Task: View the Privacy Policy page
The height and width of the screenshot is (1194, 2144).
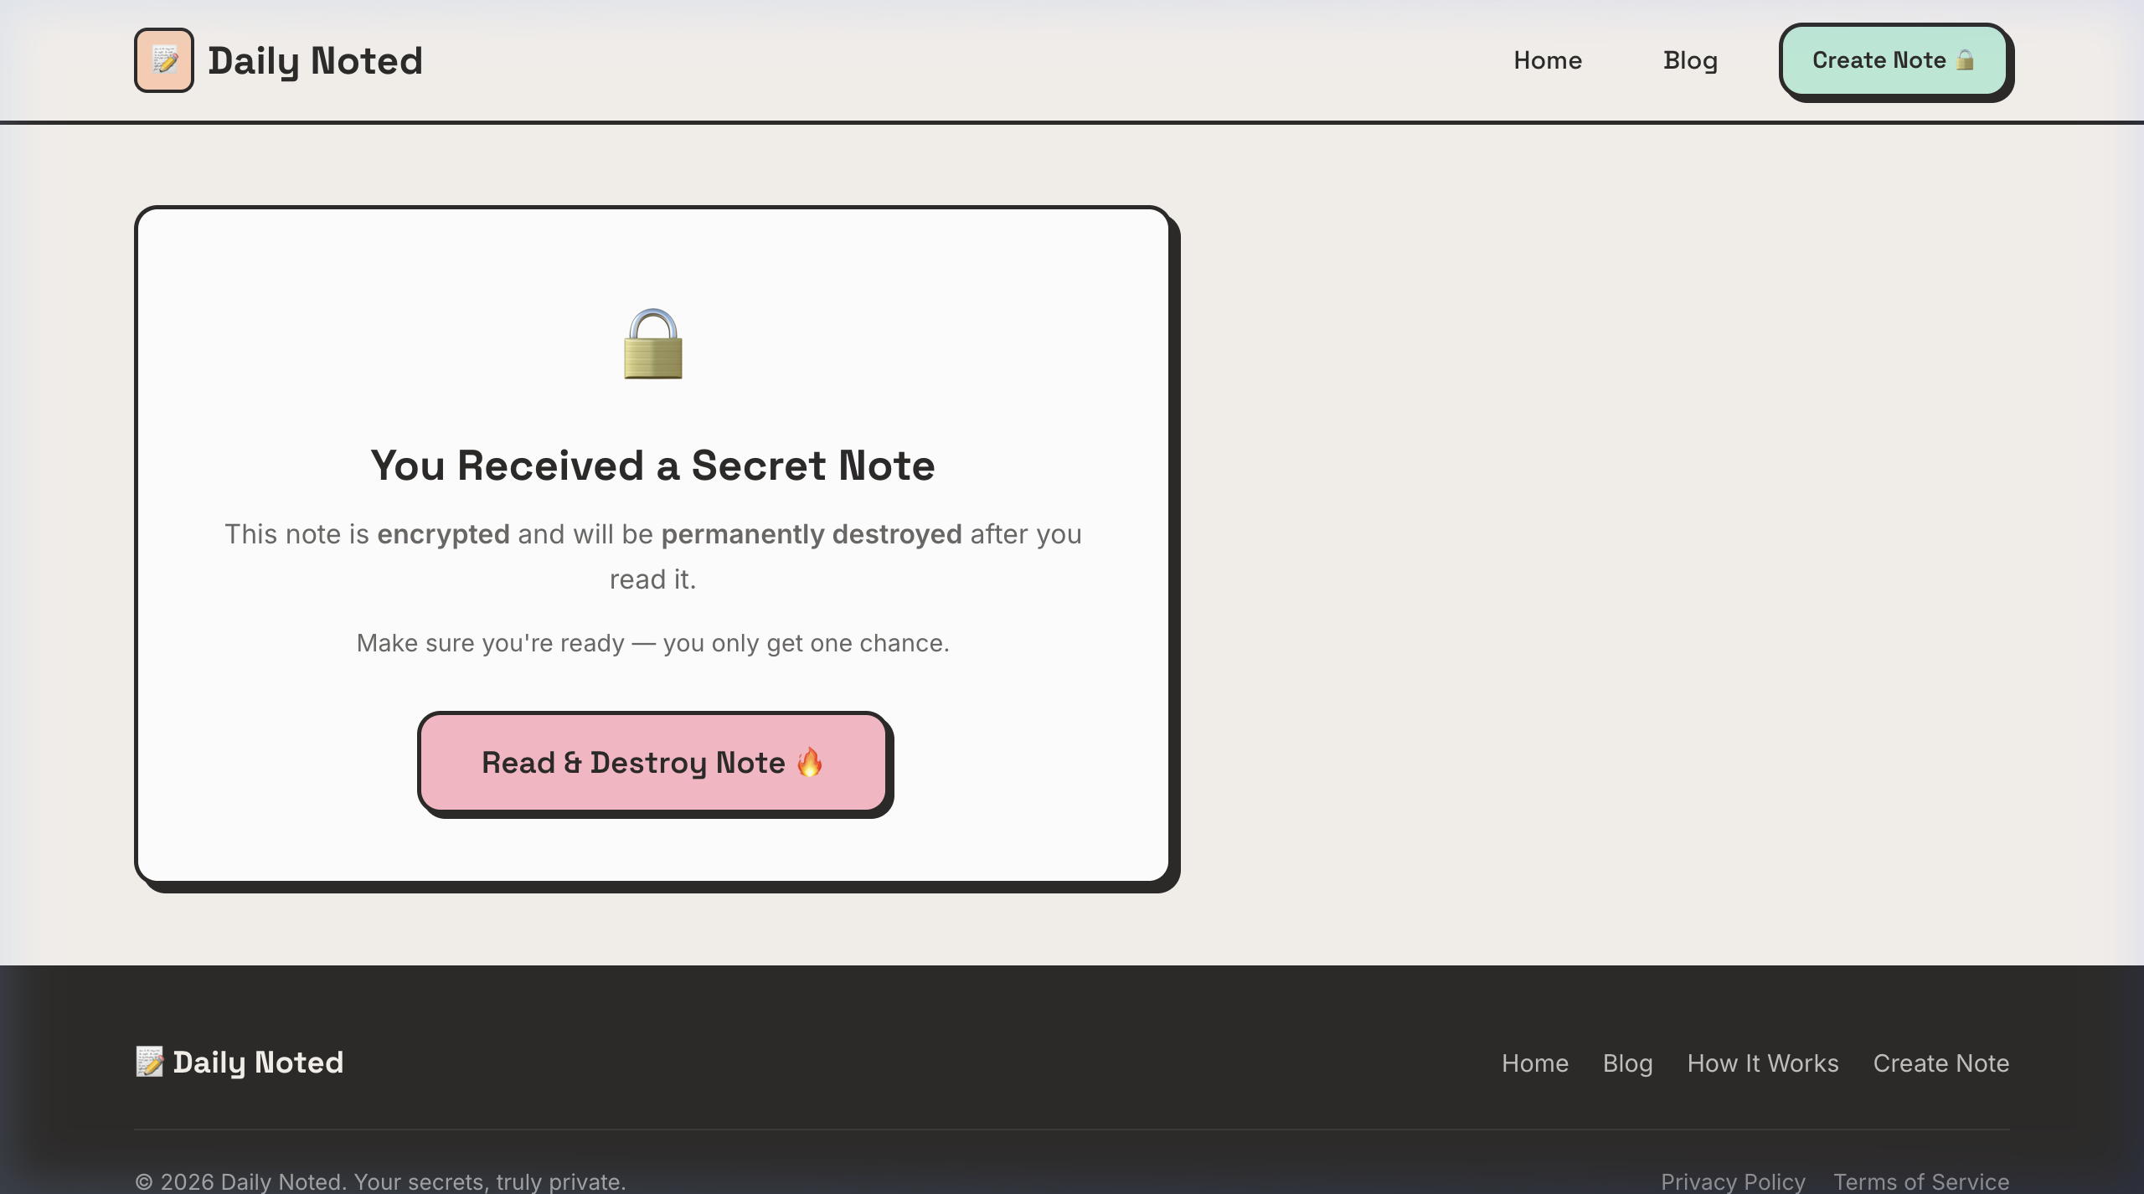Action: (x=1734, y=1181)
